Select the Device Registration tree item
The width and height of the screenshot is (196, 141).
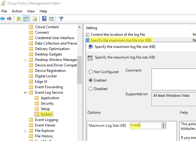point(50,71)
